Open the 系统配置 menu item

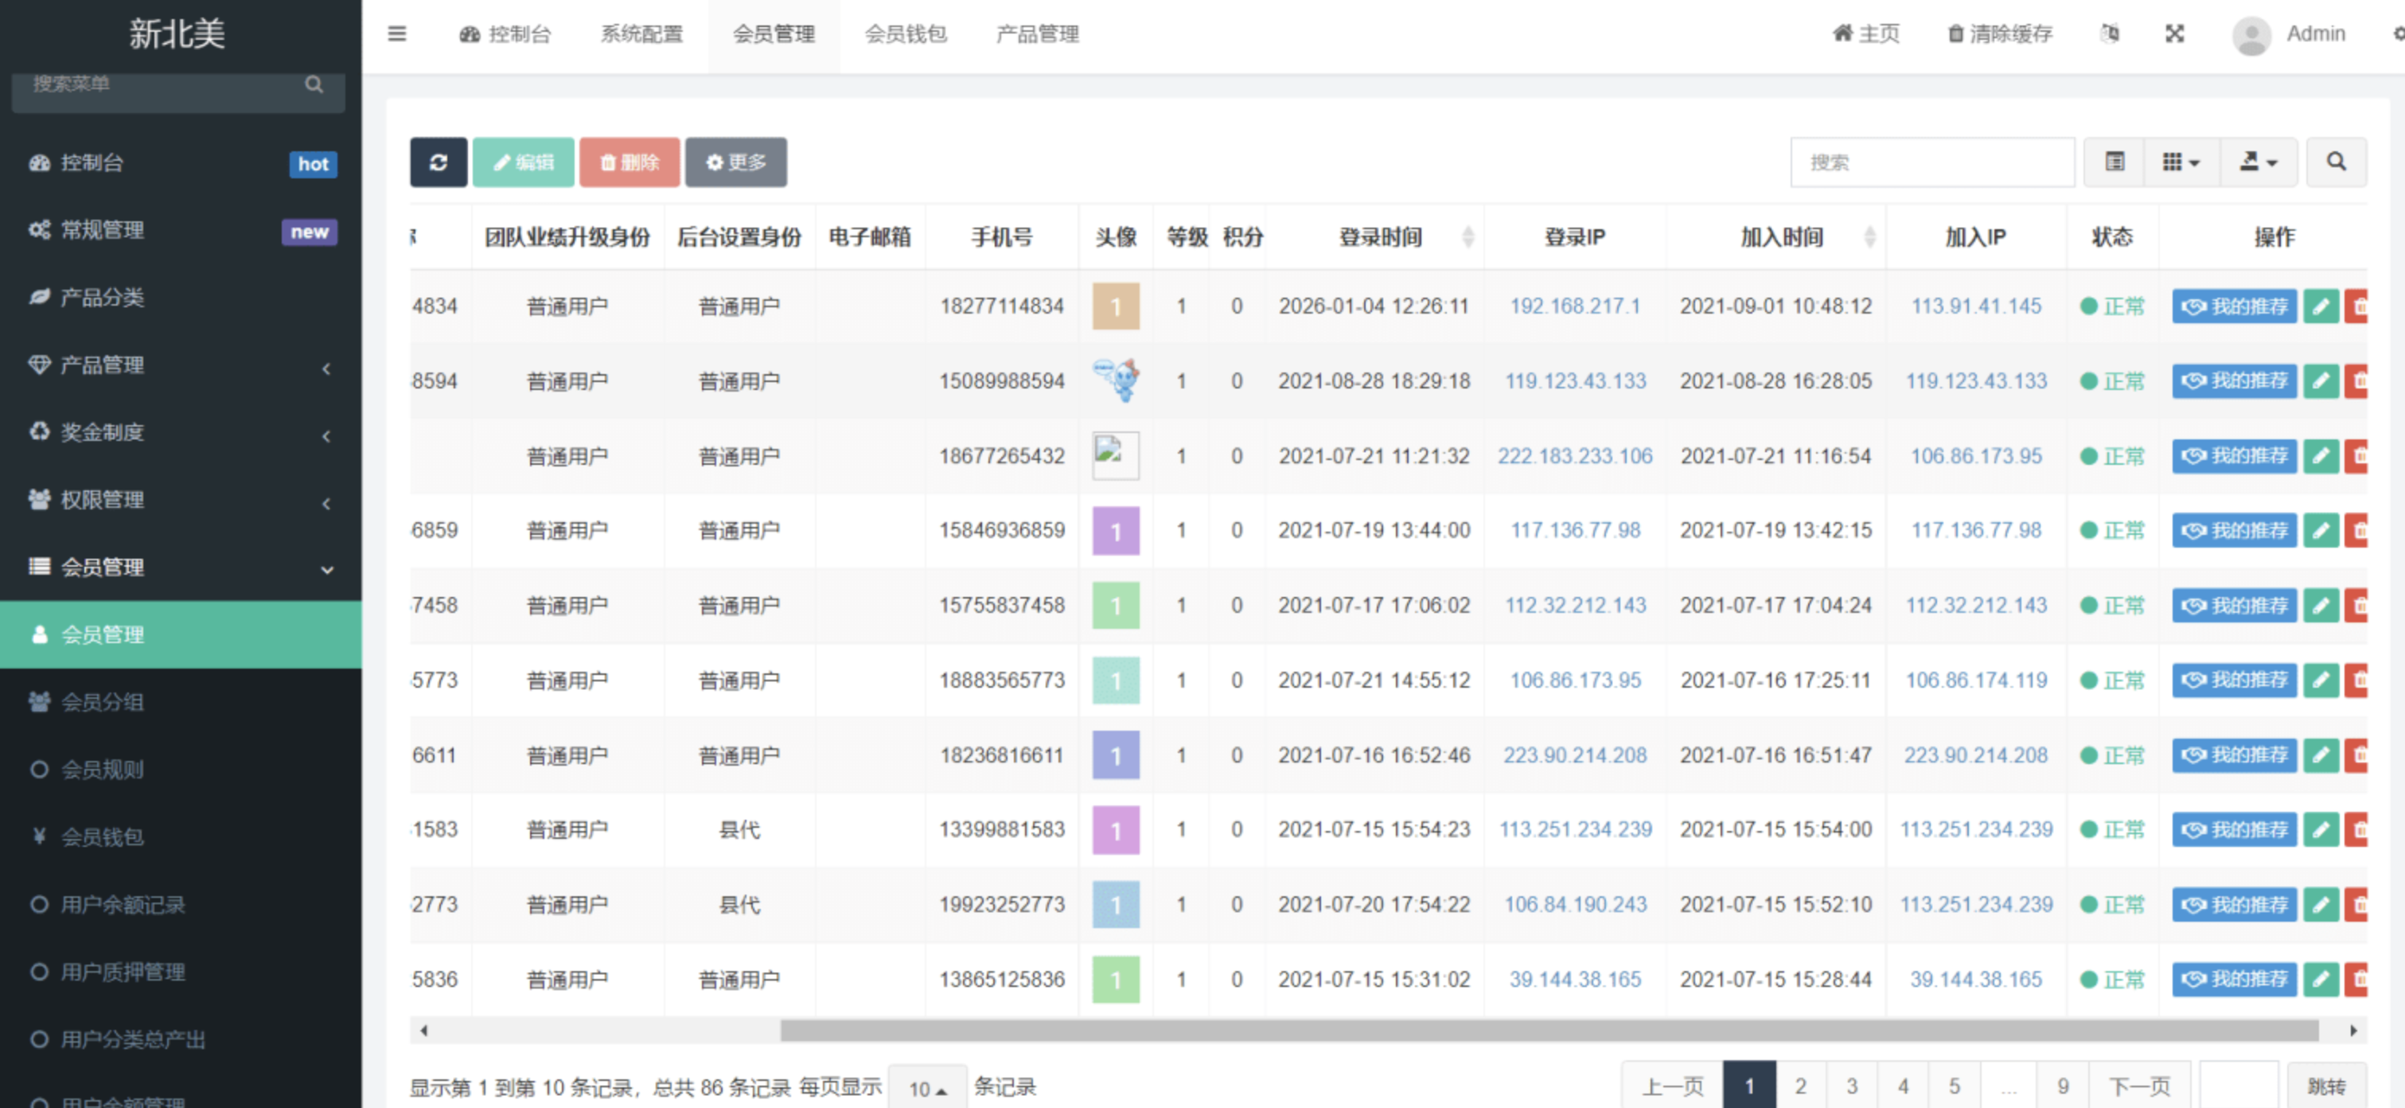pos(641,34)
